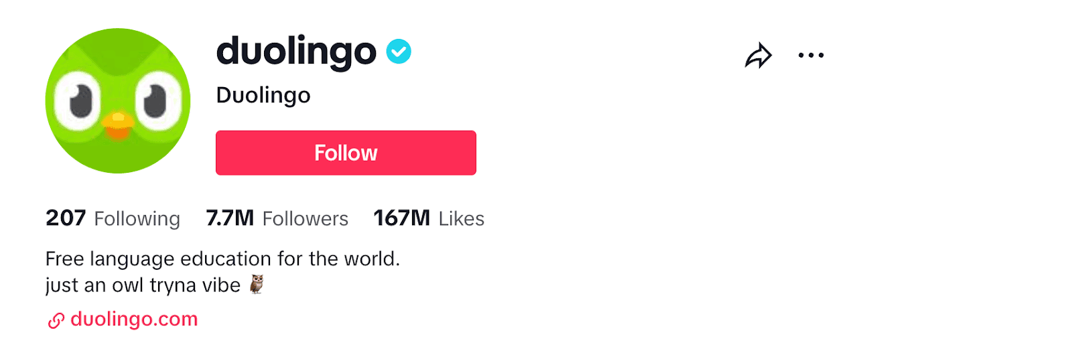Click the 7.7M followers number

pos(230,218)
